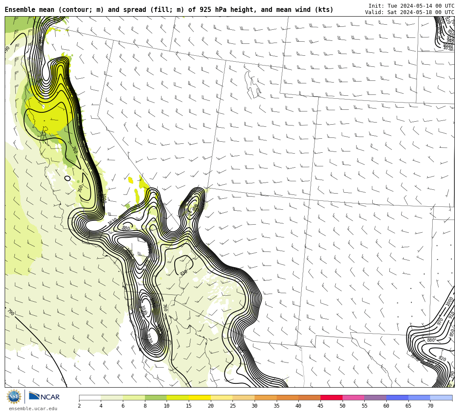Select the chart title 'Ensemble mean (contour; m)…'
Viewport: 459px width, 414px height.
[169, 10]
